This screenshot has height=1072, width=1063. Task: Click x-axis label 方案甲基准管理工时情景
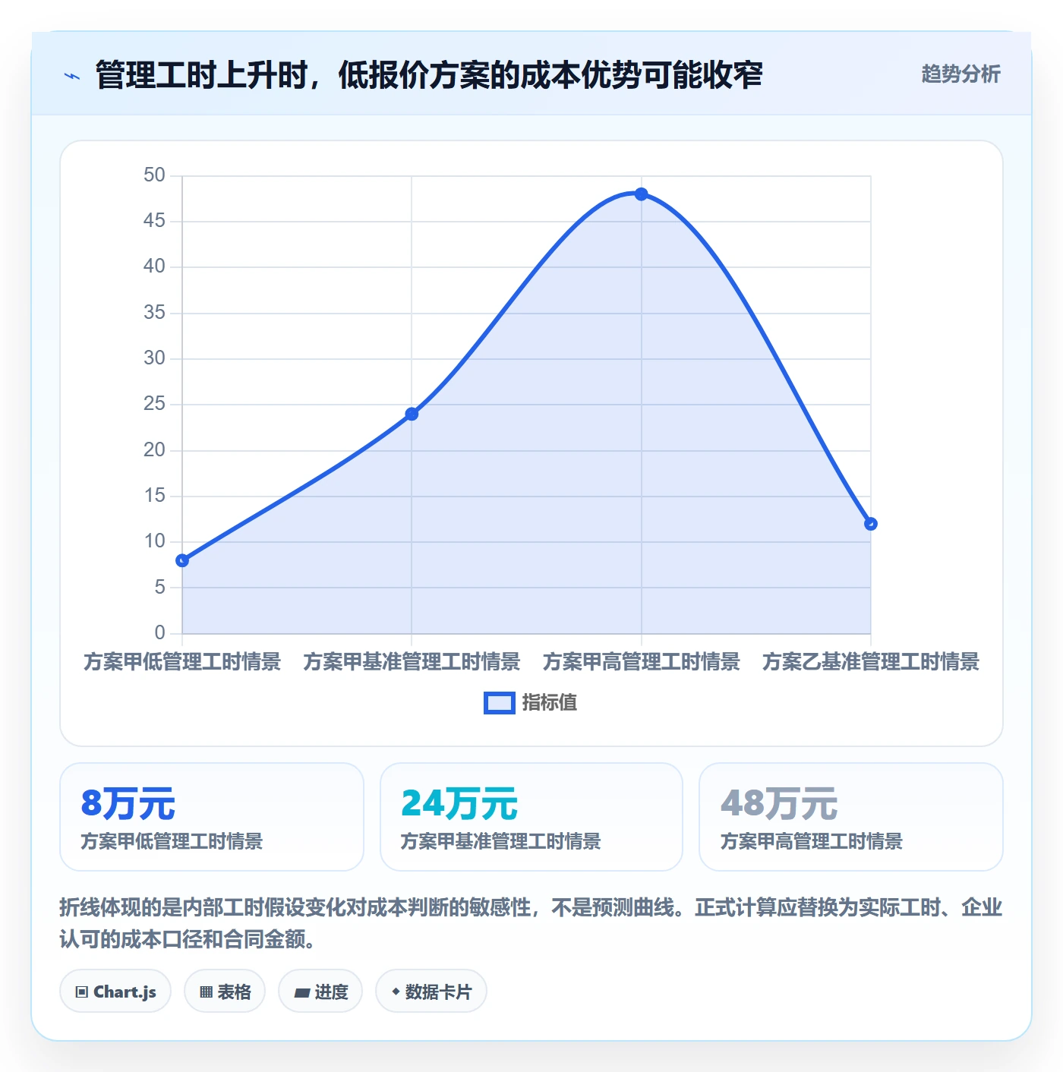coord(412,662)
